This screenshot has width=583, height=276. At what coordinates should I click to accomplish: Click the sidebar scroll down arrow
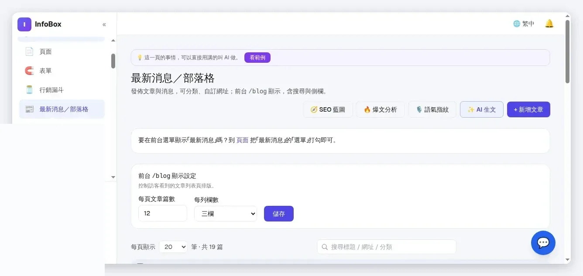click(x=113, y=177)
